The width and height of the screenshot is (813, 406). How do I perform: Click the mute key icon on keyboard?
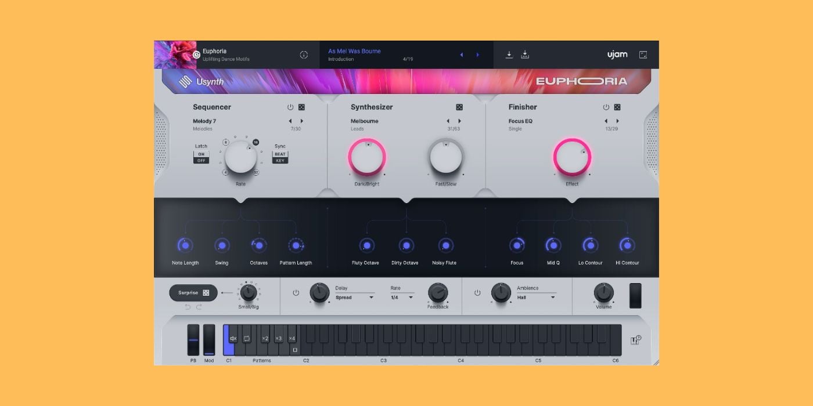233,338
